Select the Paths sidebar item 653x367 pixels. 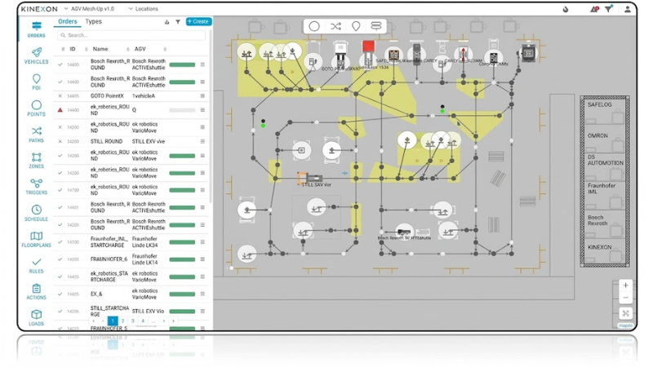[x=36, y=135]
